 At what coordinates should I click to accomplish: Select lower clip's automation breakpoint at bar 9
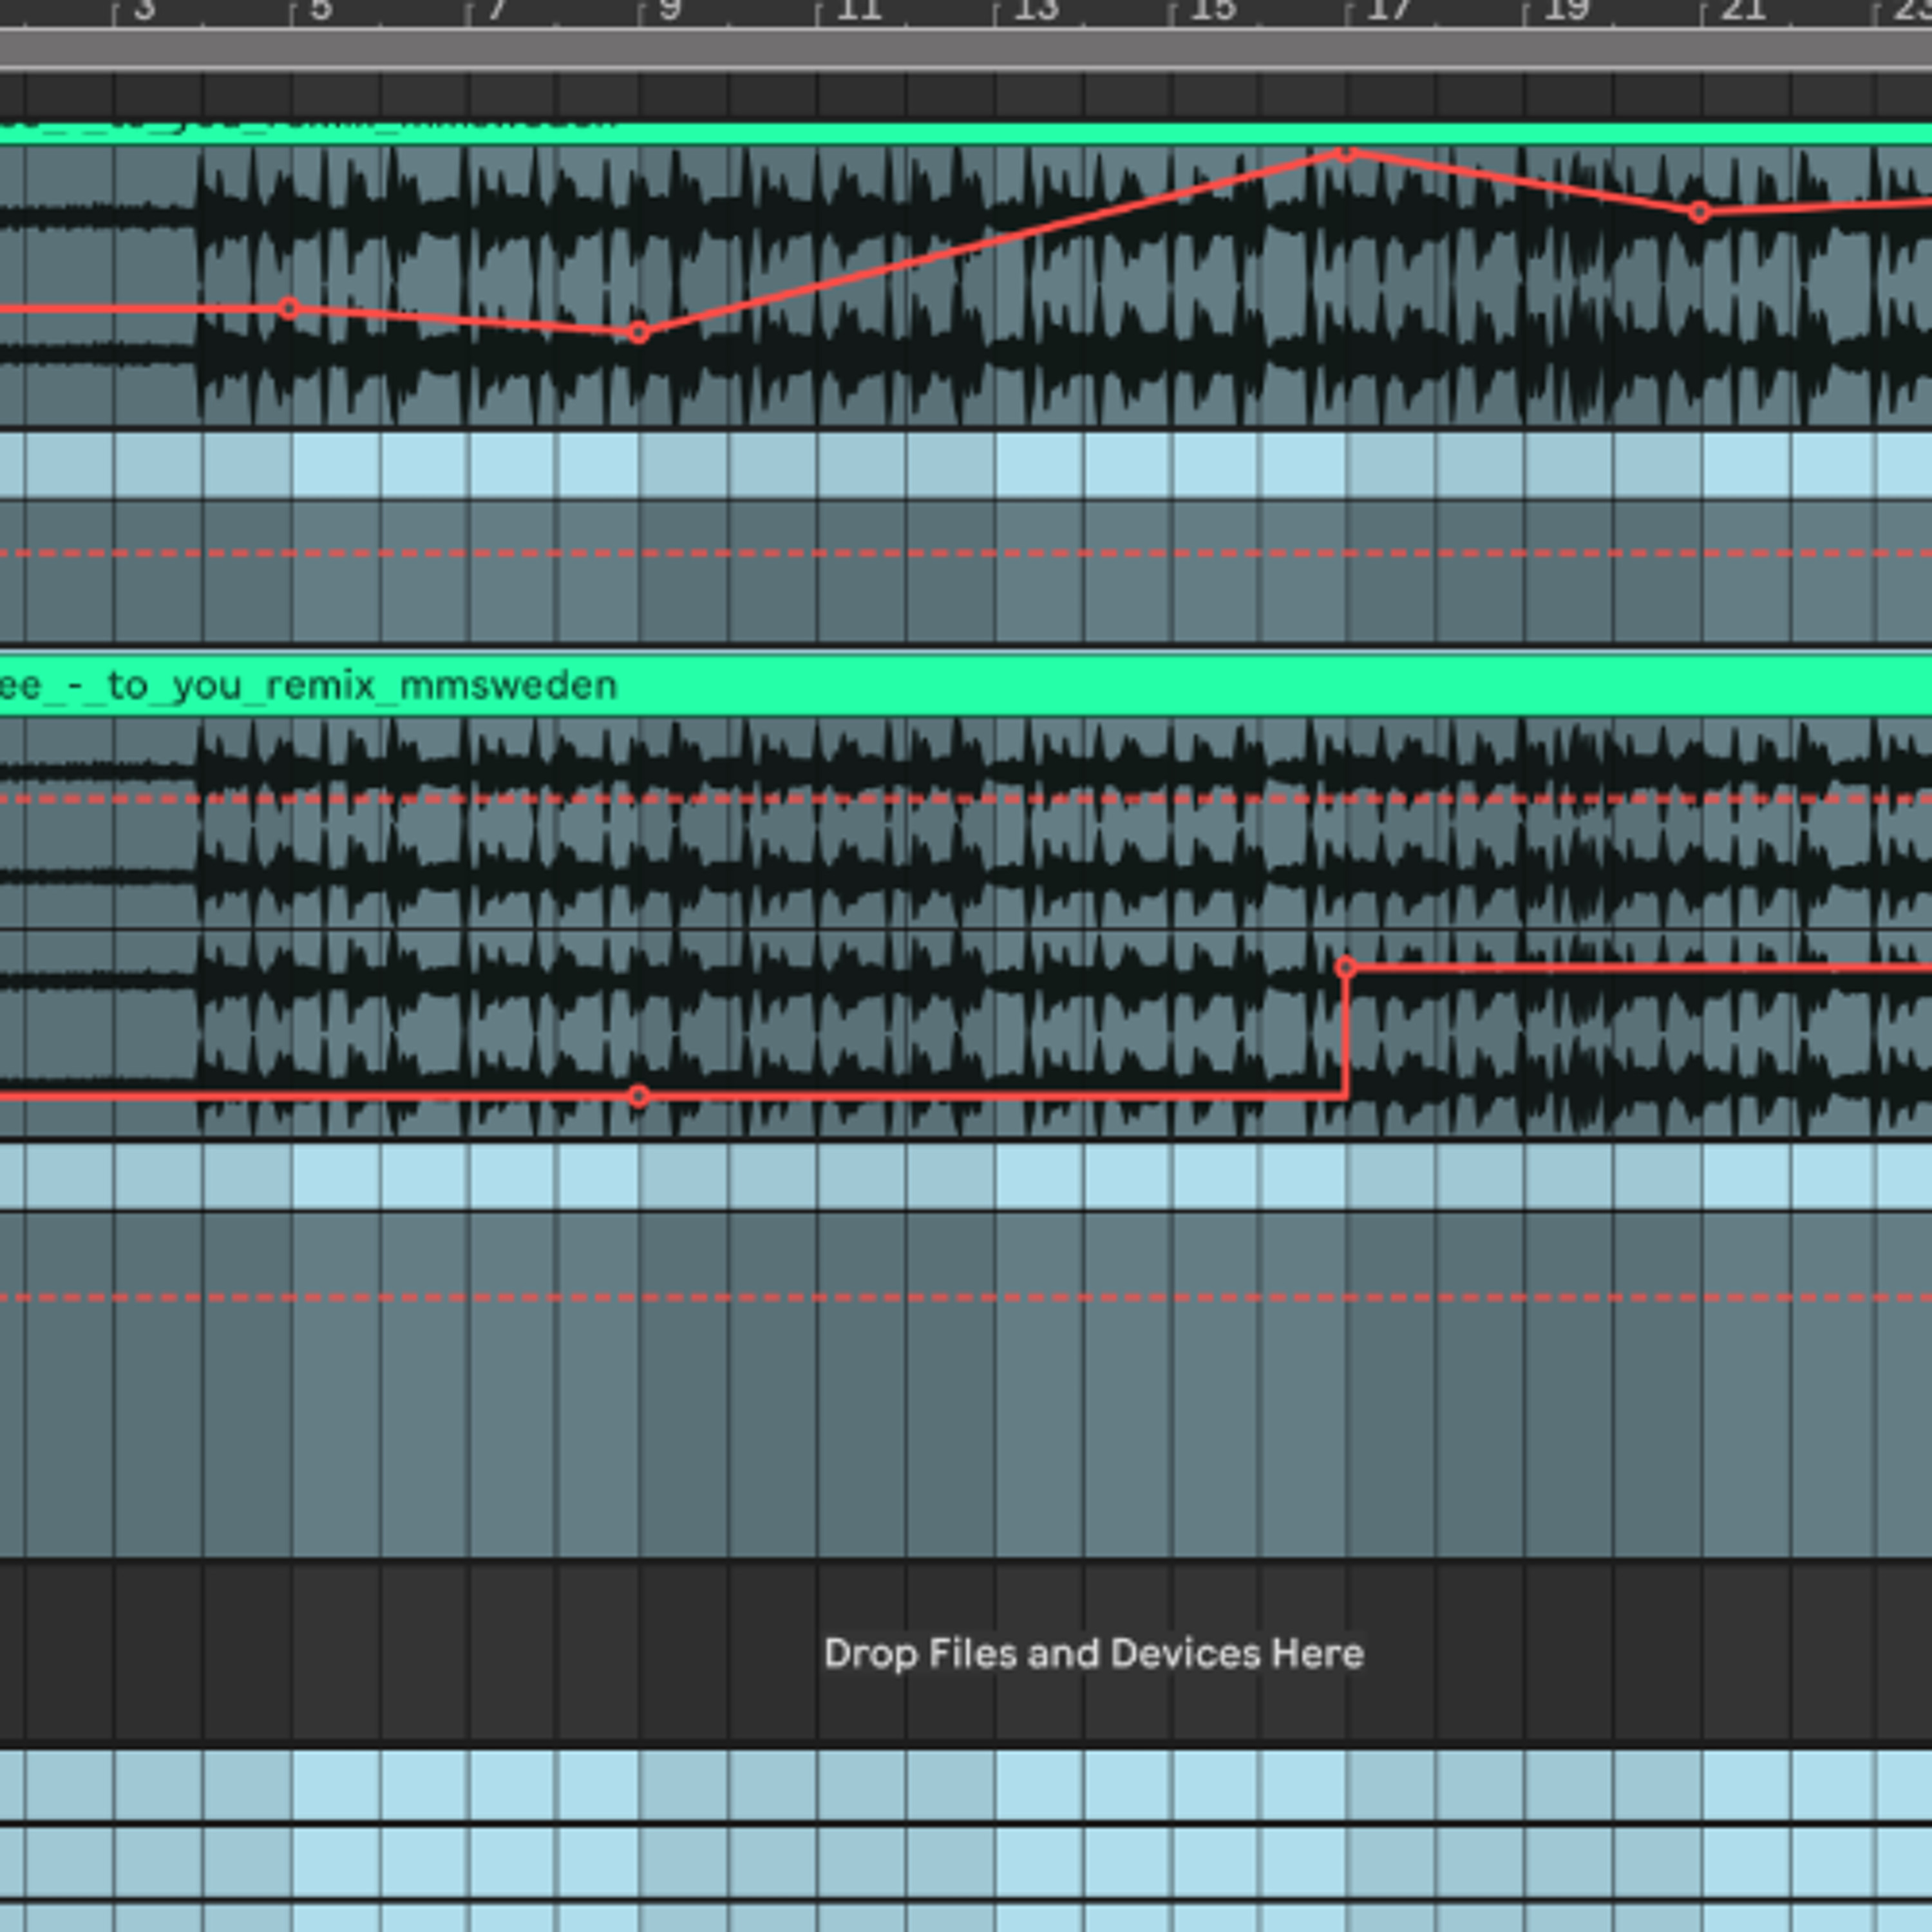(x=639, y=1096)
